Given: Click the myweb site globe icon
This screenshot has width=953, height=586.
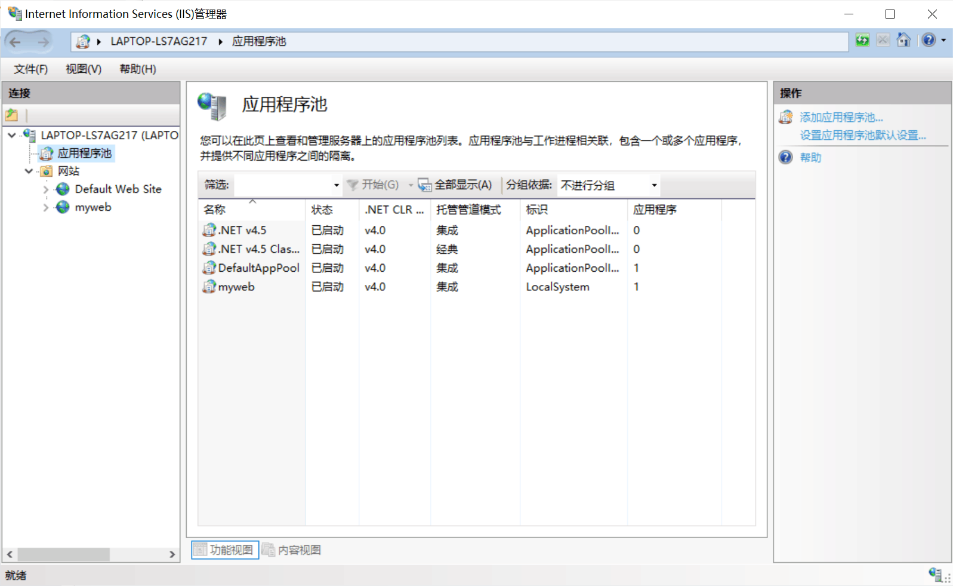Looking at the screenshot, I should click(x=63, y=207).
